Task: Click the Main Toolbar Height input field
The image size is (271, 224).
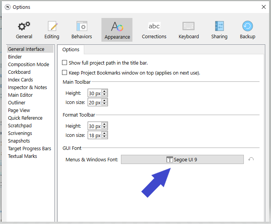Action: (x=95, y=93)
